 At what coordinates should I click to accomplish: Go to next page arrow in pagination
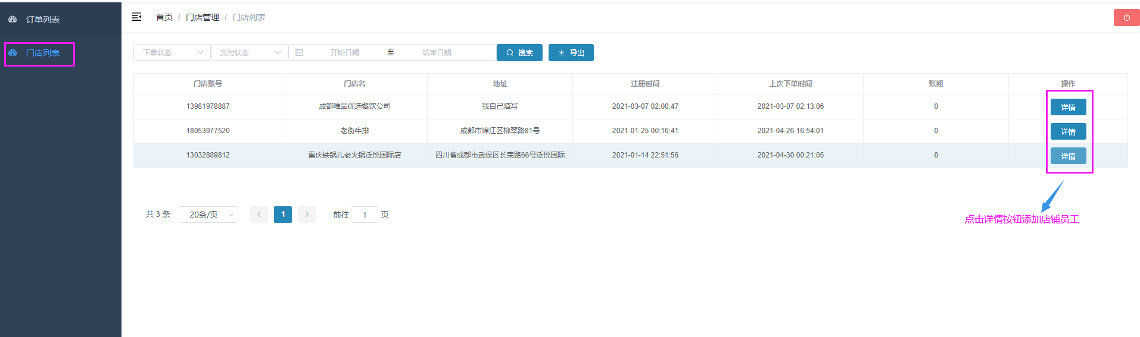point(307,215)
